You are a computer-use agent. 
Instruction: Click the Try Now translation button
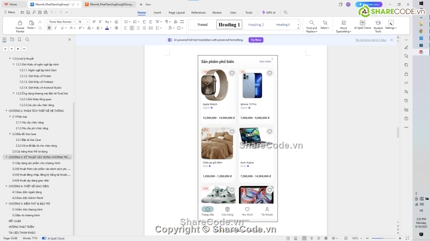[x=256, y=40]
